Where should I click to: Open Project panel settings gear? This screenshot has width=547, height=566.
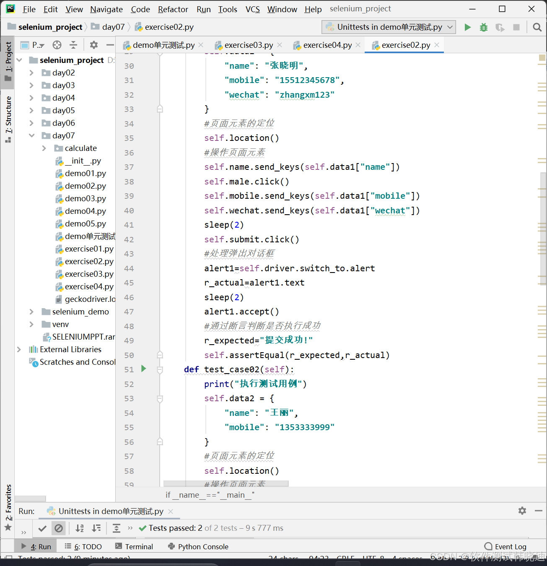click(x=94, y=45)
